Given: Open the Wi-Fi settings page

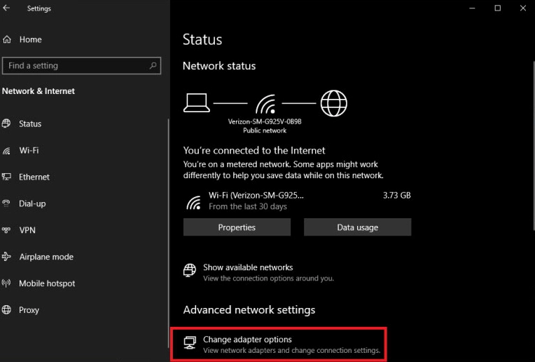Looking at the screenshot, I should [x=29, y=151].
